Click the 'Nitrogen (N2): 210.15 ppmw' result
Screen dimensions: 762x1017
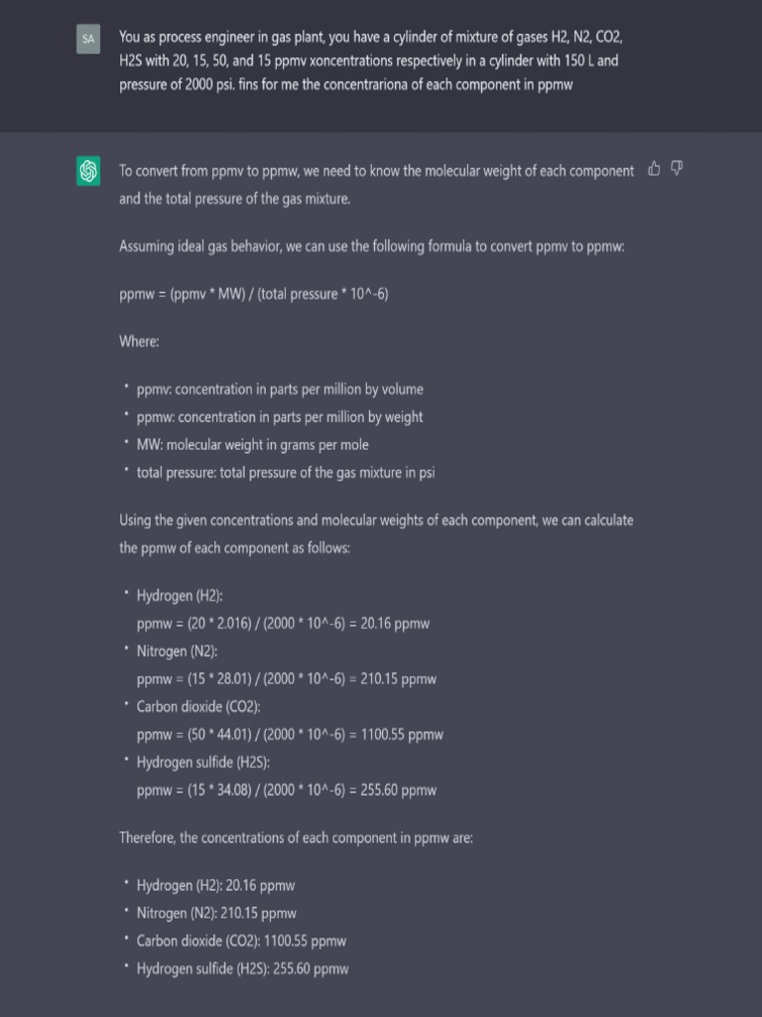coord(216,914)
